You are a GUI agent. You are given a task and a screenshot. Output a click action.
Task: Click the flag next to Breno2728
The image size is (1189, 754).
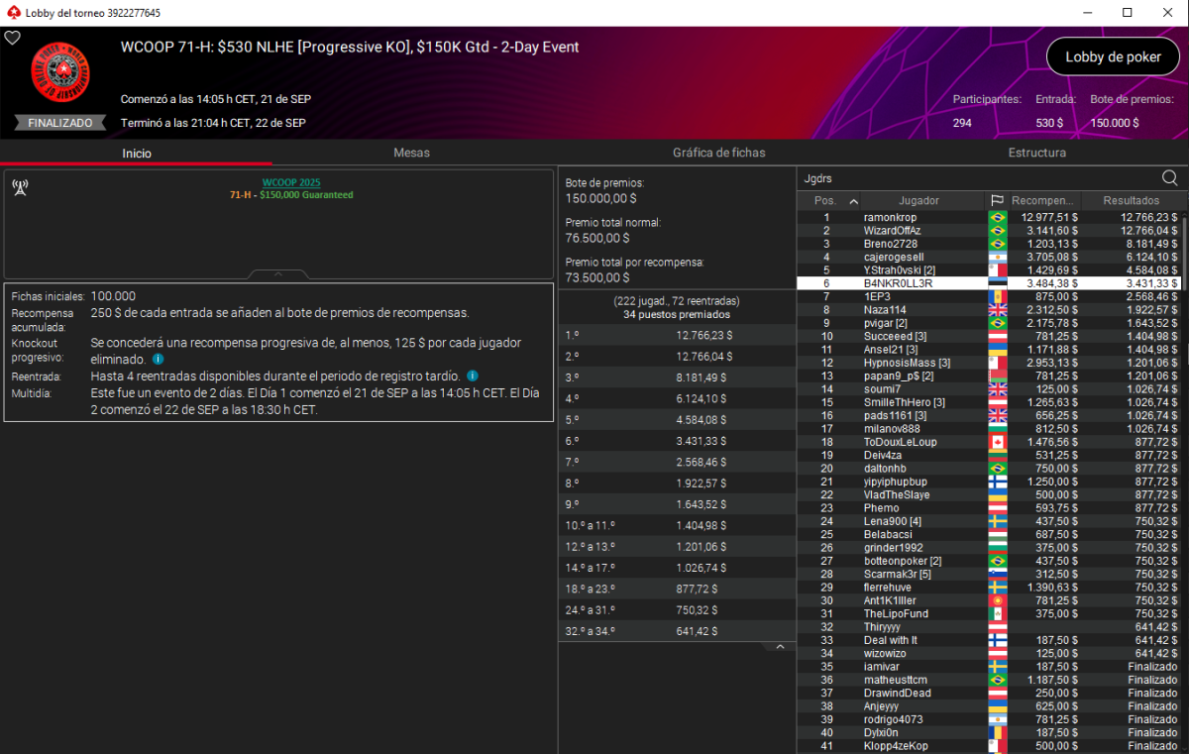(x=997, y=244)
